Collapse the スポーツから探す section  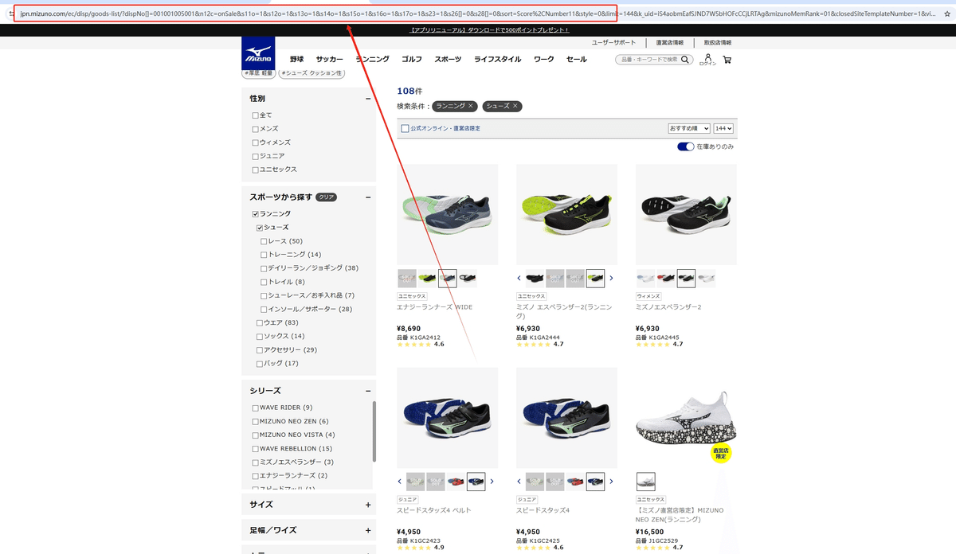click(368, 197)
